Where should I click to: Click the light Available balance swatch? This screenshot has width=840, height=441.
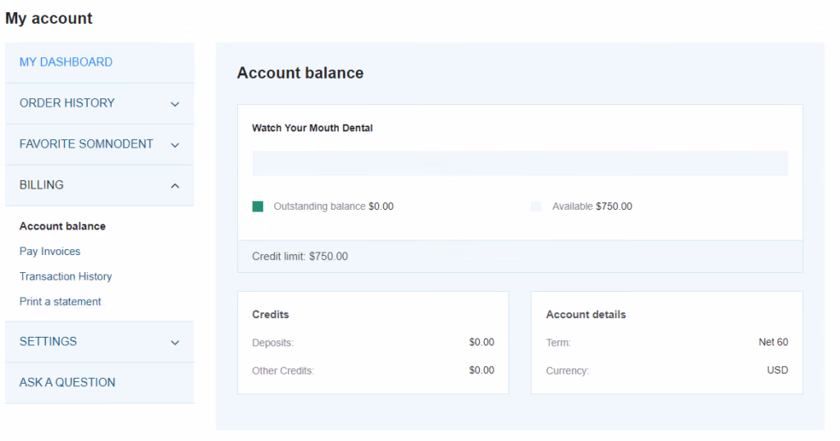tap(536, 207)
